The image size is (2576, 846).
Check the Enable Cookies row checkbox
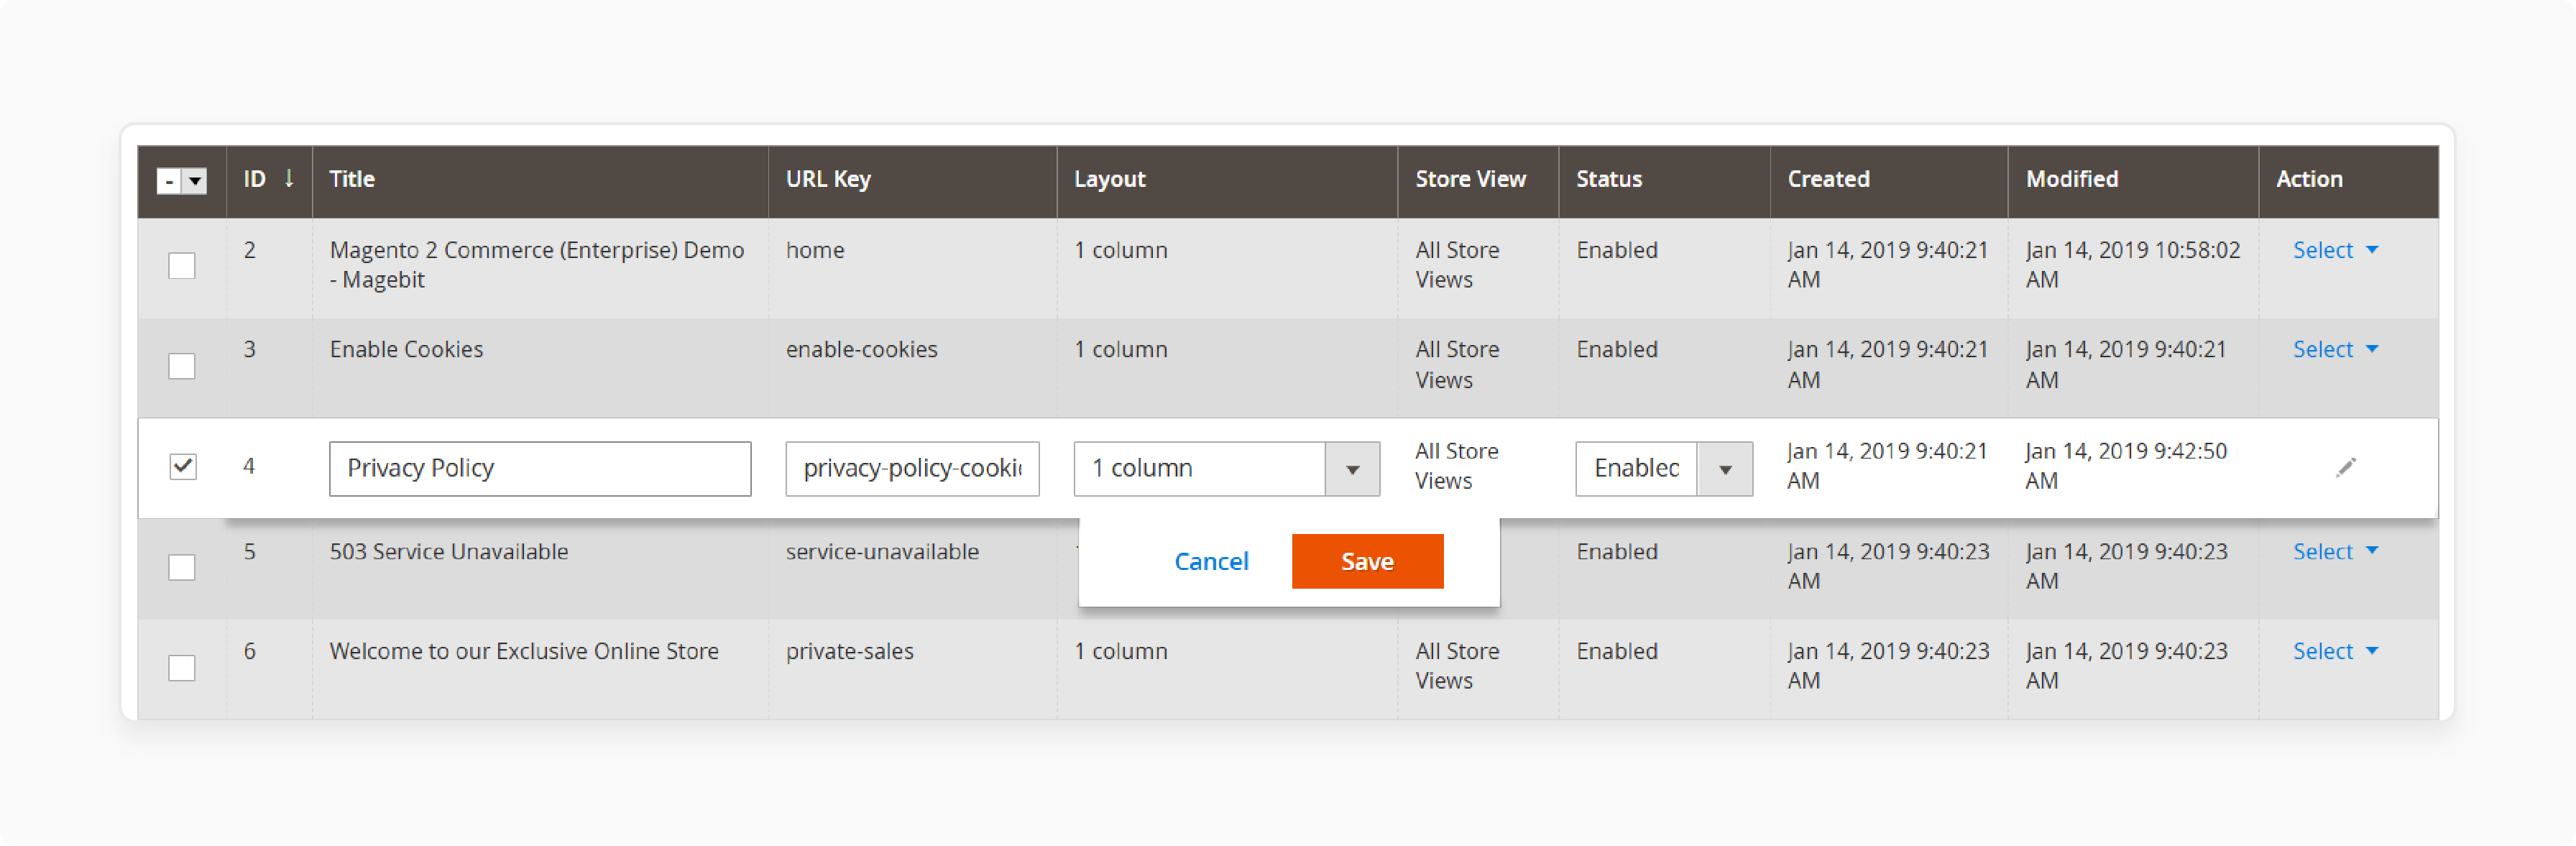tap(182, 366)
